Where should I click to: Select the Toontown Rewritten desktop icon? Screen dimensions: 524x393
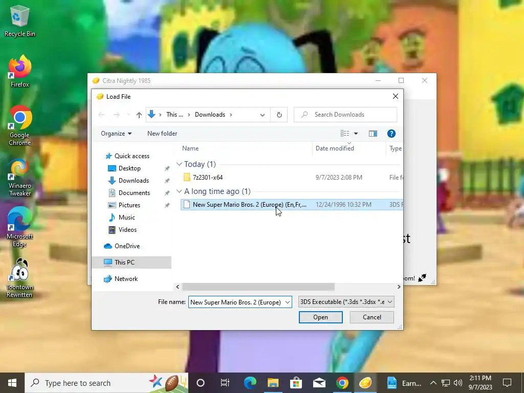coord(19,278)
